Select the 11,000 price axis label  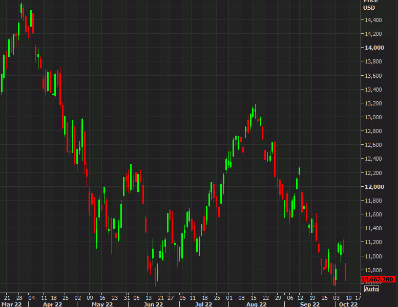[373, 256]
